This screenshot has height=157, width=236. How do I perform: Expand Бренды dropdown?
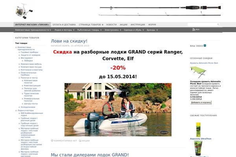[152, 30]
